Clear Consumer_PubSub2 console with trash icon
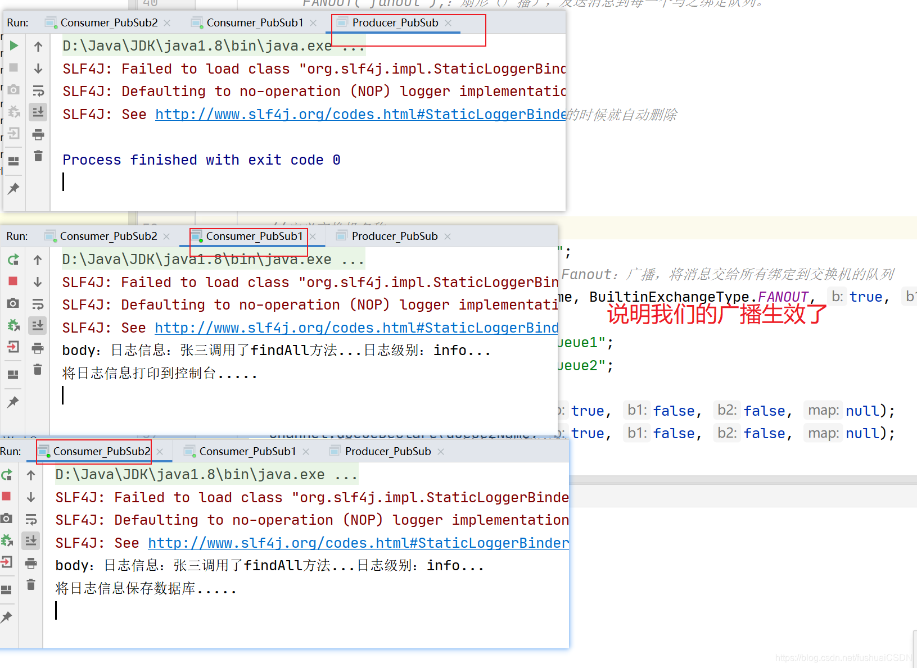Screen dimensions: 917x668 pos(31,584)
